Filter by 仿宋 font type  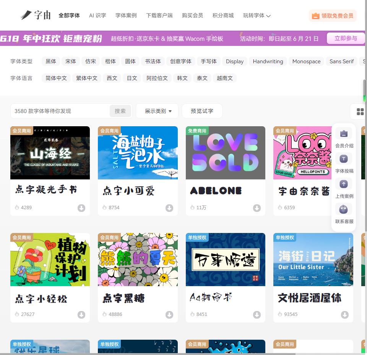(91, 61)
